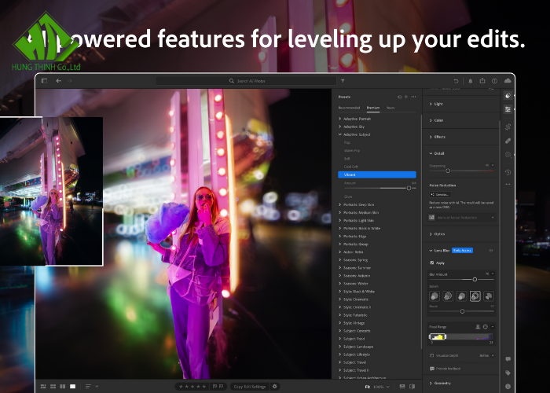This screenshot has height=393, width=550.
Task: Show before/after split view icon
Action: coord(412,387)
